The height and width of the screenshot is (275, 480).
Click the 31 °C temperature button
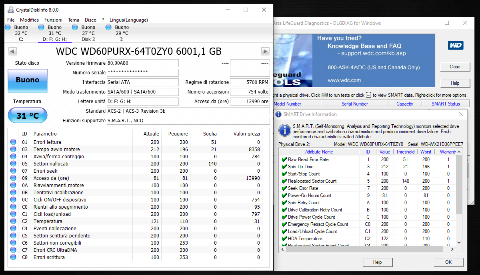[28, 116]
